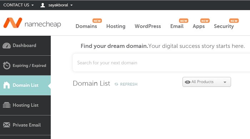Go to Dashboard in the sidebar
The height and width of the screenshot is (139, 250).
[x=25, y=46]
